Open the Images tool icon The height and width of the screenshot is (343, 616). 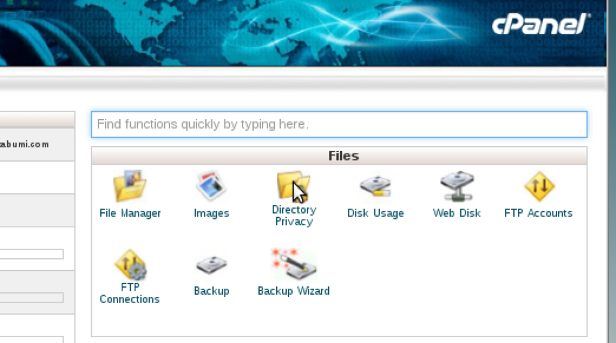coord(211,186)
